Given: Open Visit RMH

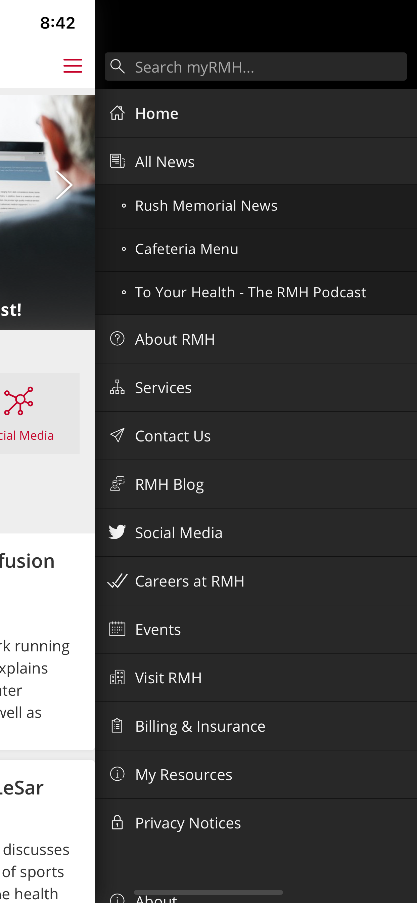Looking at the screenshot, I should (x=256, y=678).
